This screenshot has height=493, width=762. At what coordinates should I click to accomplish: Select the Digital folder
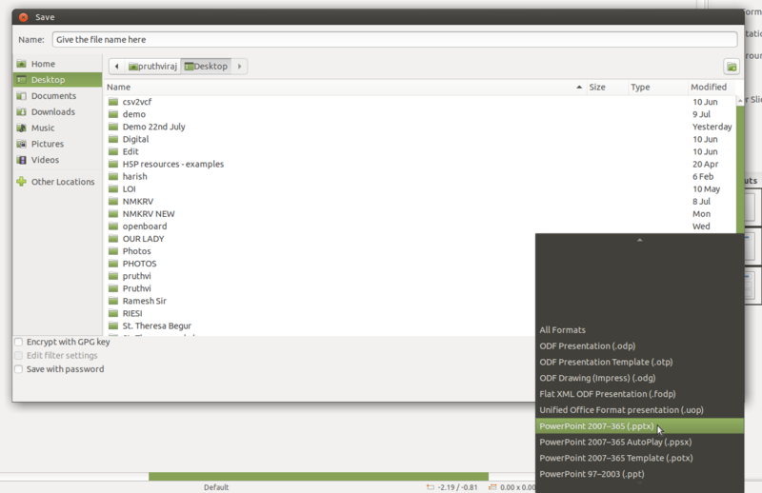420,139
